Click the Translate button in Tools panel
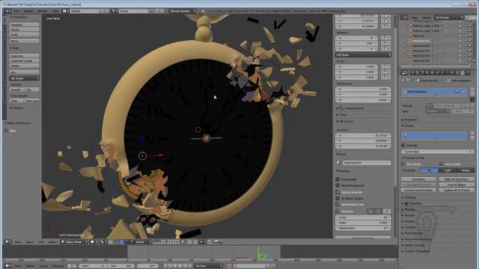 [x=24, y=25]
